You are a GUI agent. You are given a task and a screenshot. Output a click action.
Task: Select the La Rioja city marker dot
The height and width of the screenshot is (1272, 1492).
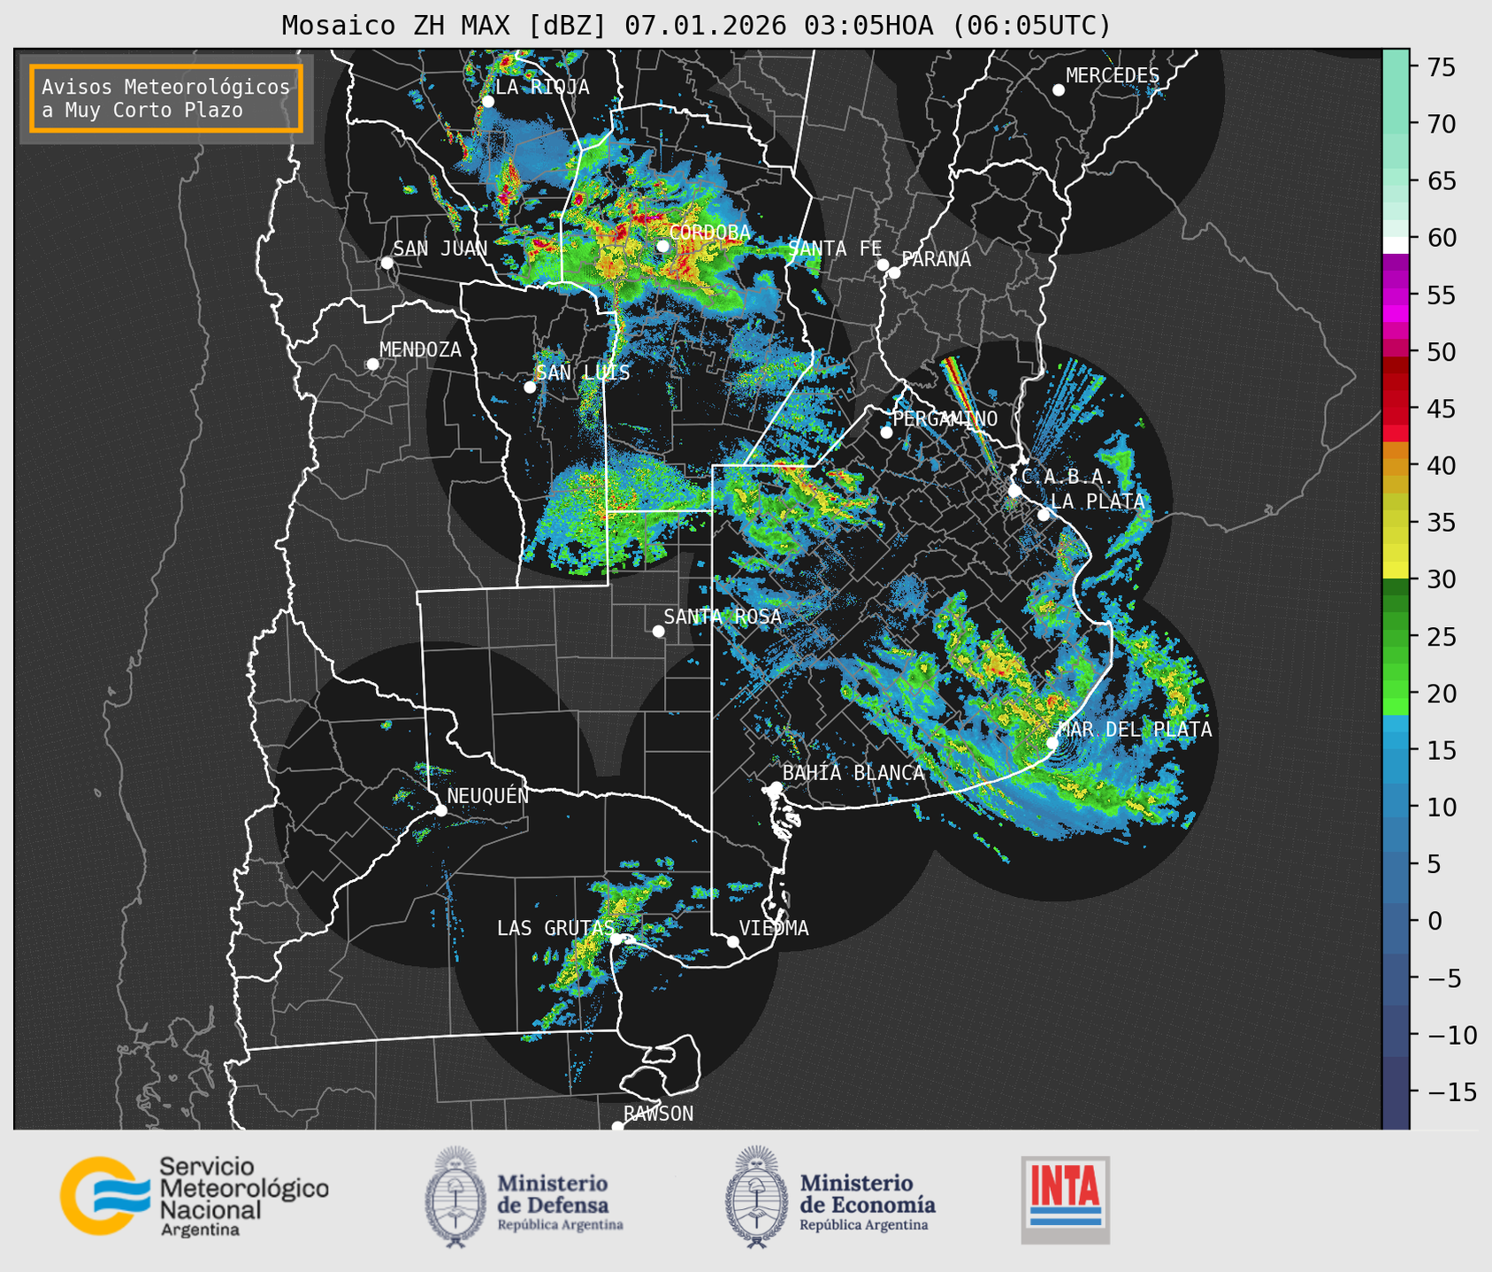487,102
